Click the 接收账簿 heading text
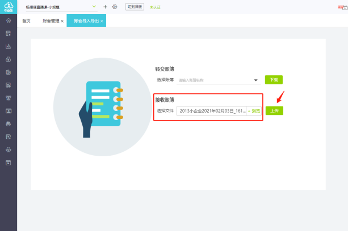Image resolution: width=348 pixels, height=231 pixels. pyautogui.click(x=165, y=100)
